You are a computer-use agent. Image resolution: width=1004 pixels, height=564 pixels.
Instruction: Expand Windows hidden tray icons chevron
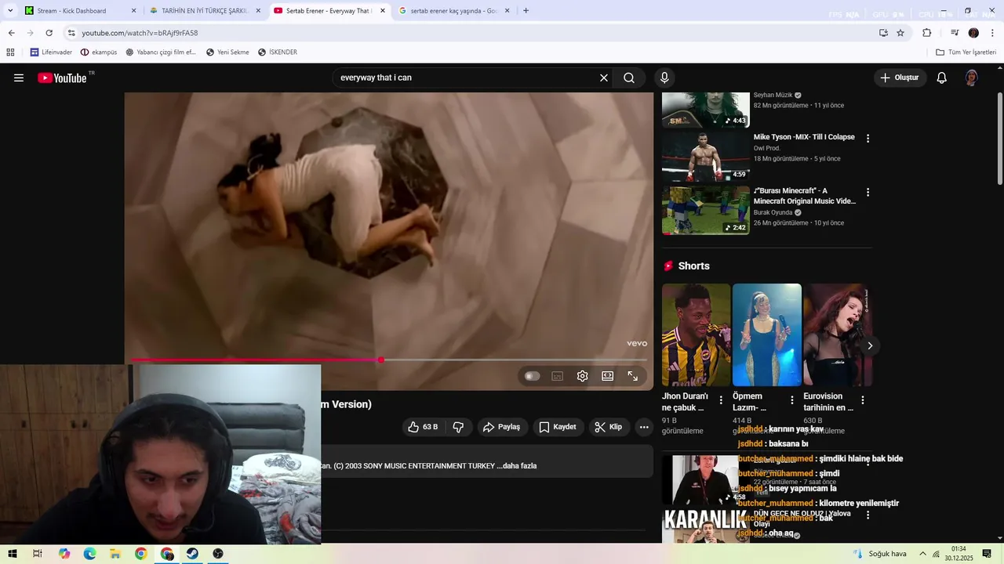point(922,554)
